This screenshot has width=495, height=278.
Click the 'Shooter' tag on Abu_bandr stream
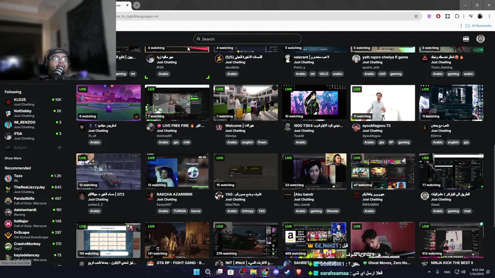[x=333, y=211]
